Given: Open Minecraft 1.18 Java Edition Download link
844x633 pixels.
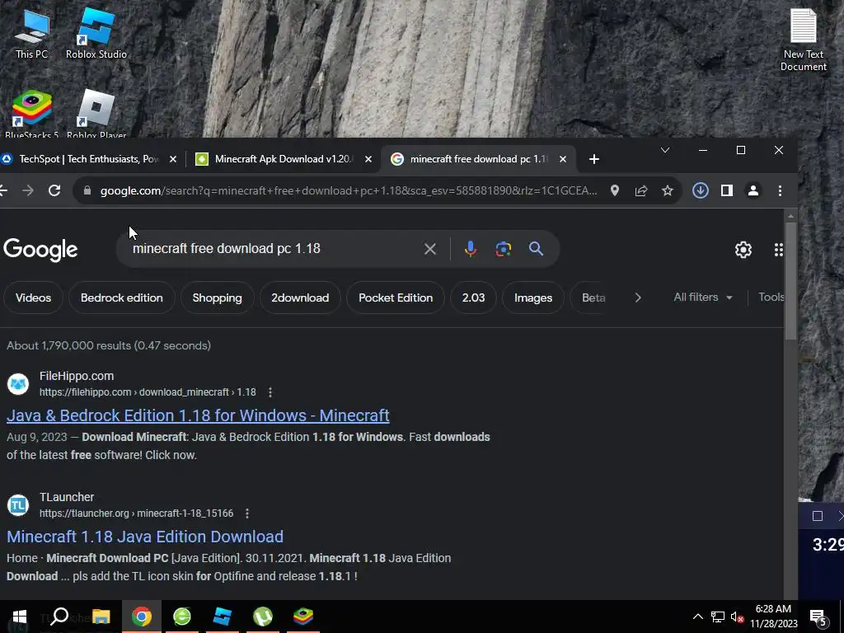Looking at the screenshot, I should (x=145, y=537).
